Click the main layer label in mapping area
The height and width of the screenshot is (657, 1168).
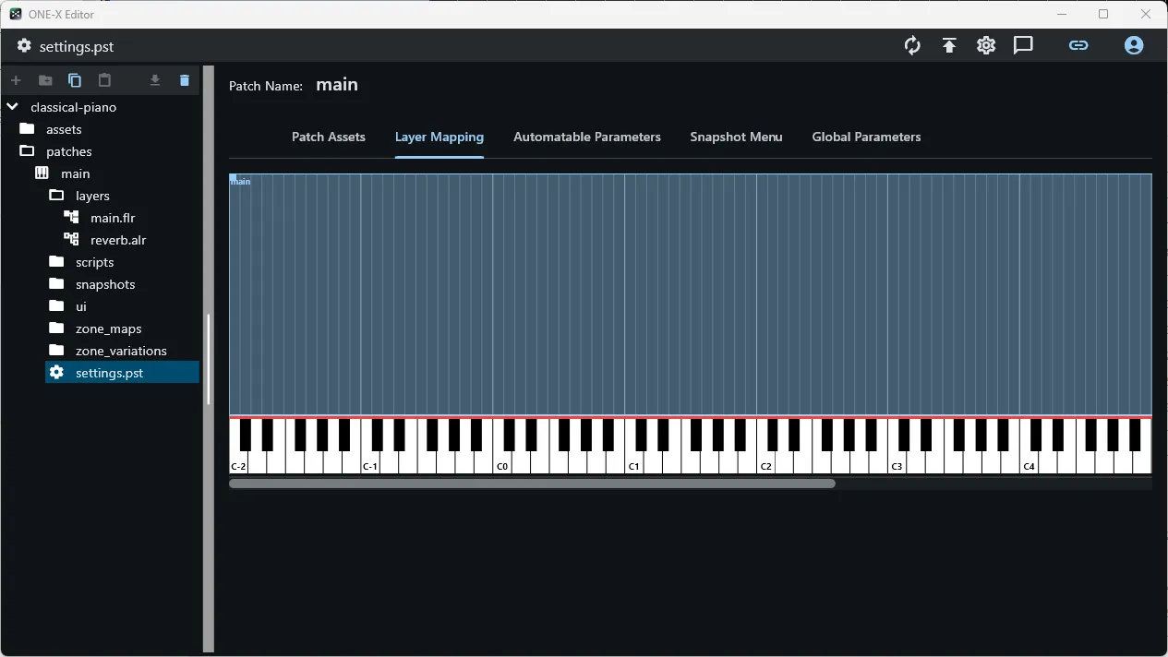coord(240,182)
